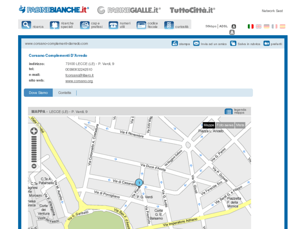Click the P. G. Verdi map label
This screenshot has width=306, height=229.
145,197
